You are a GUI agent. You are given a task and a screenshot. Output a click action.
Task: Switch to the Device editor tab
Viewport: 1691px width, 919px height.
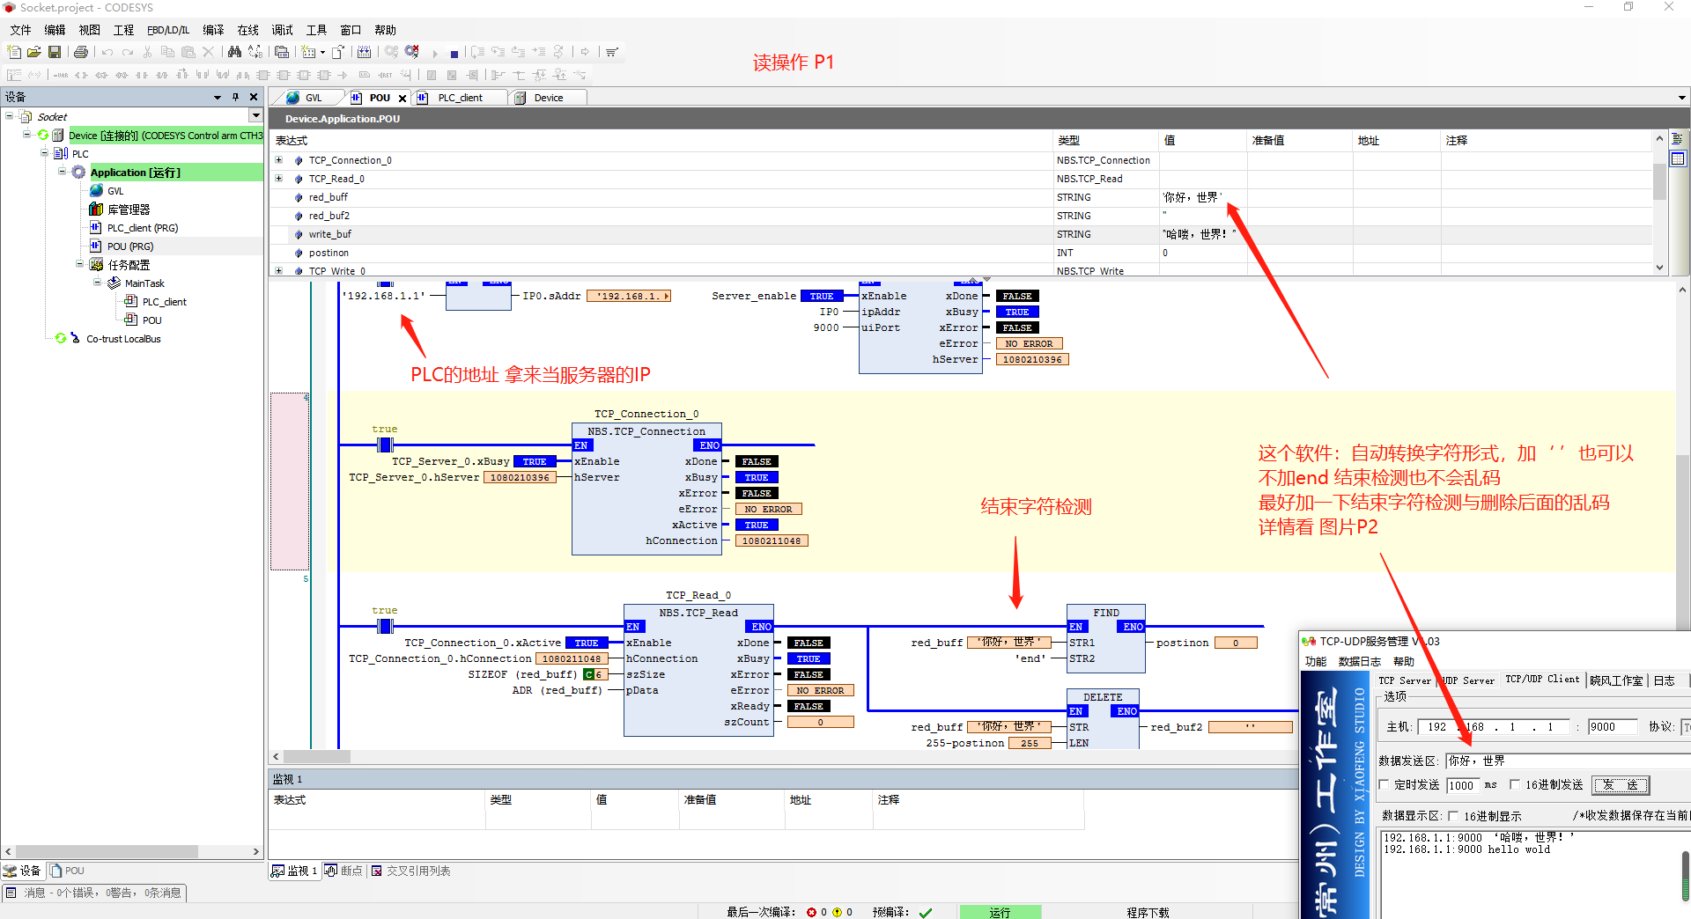coord(548,98)
